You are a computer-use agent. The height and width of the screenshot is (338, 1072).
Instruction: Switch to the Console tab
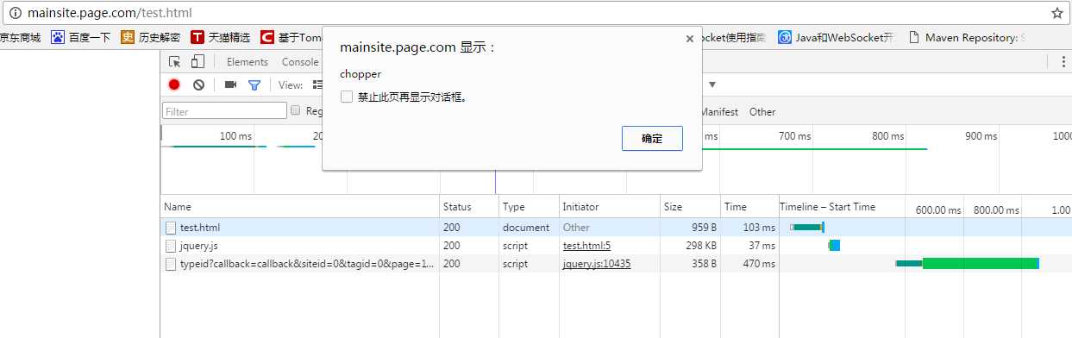[300, 62]
